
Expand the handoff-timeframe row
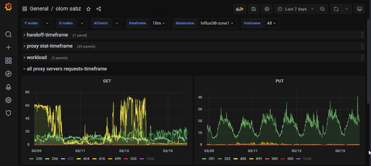pyautogui.click(x=47, y=35)
